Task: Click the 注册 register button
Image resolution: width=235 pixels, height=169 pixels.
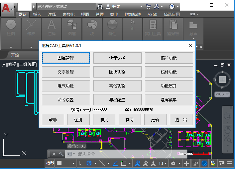Action: pos(78,120)
